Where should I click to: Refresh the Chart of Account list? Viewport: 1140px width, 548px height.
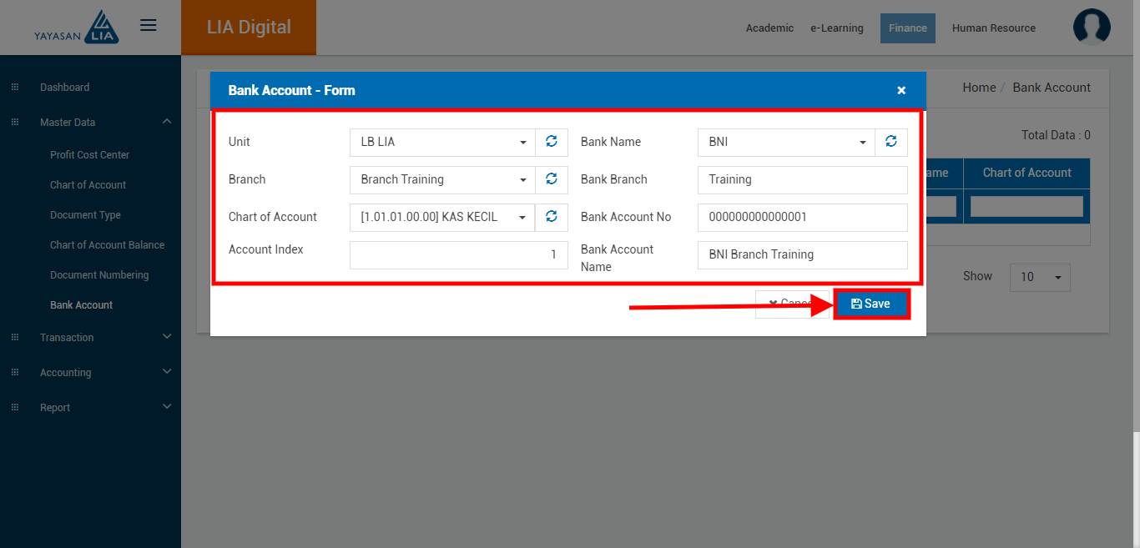pyautogui.click(x=551, y=217)
